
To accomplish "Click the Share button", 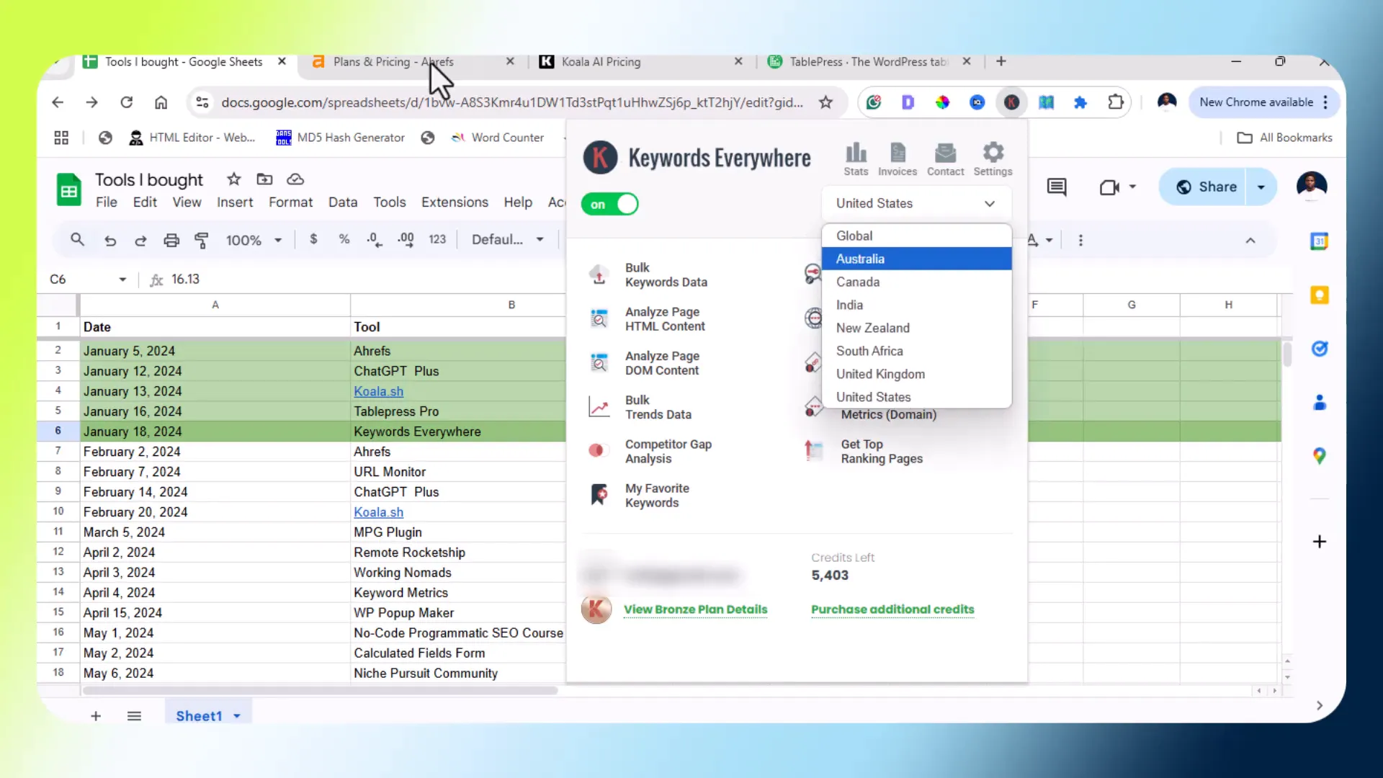I will click(1204, 187).
